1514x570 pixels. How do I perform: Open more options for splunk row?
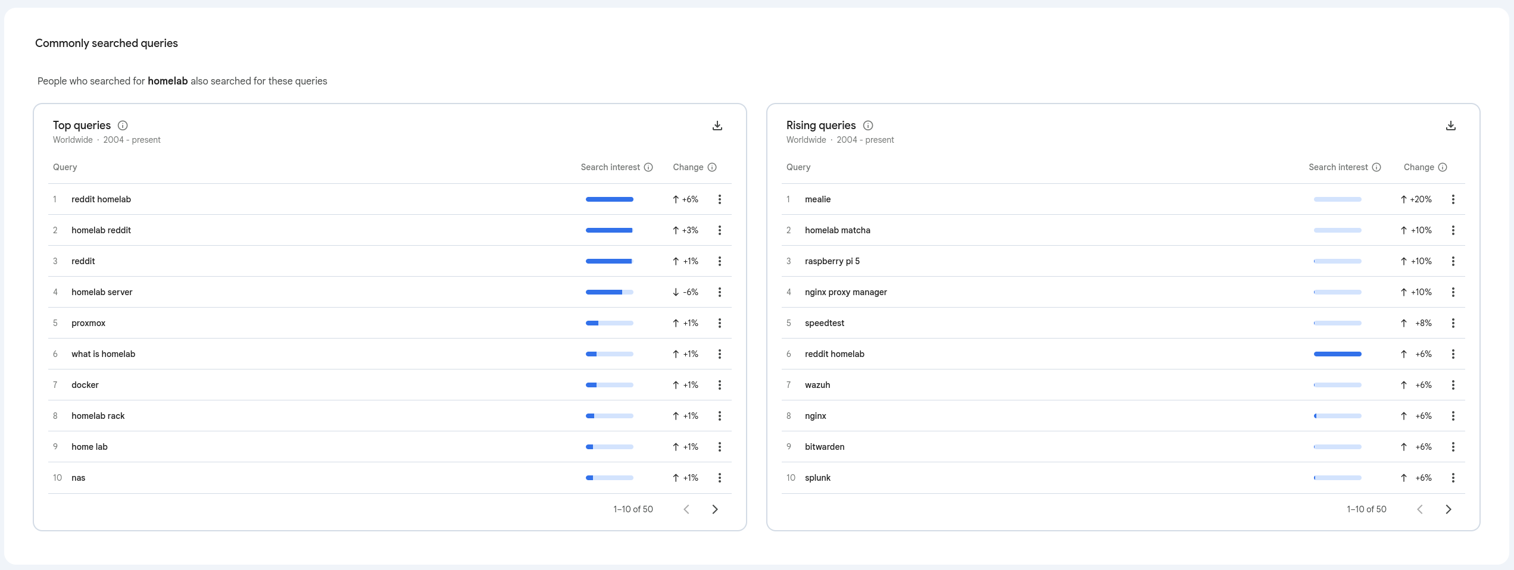point(1453,478)
